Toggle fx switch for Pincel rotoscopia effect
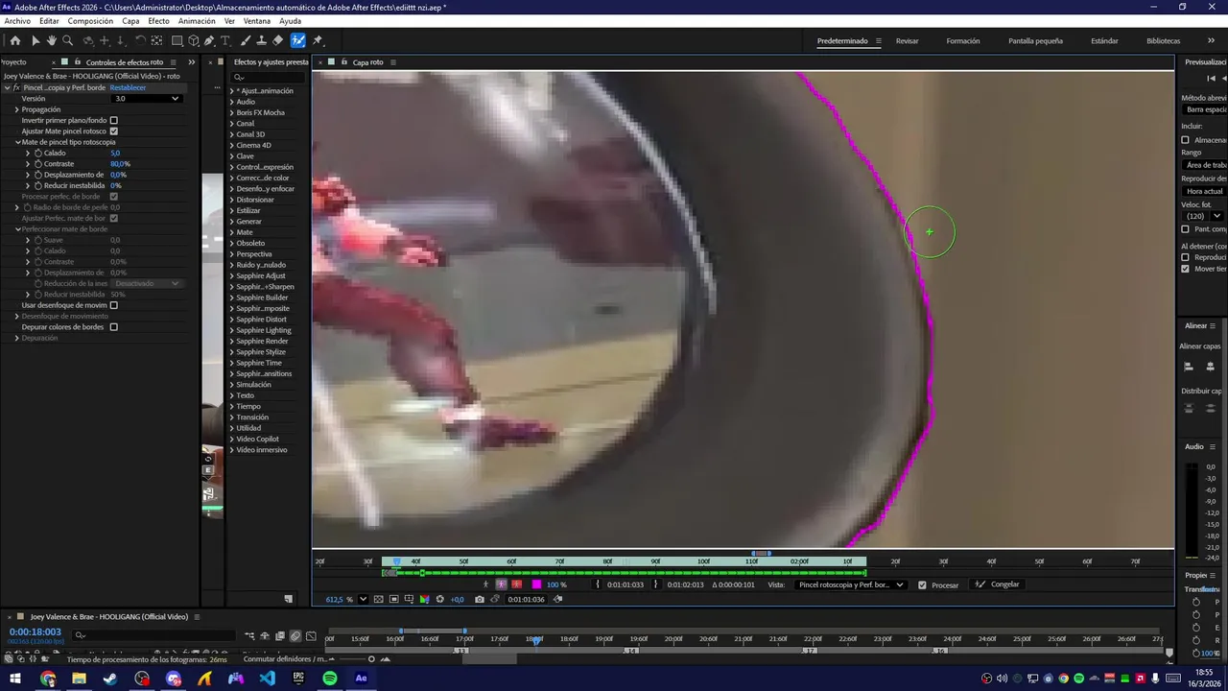 (x=16, y=87)
